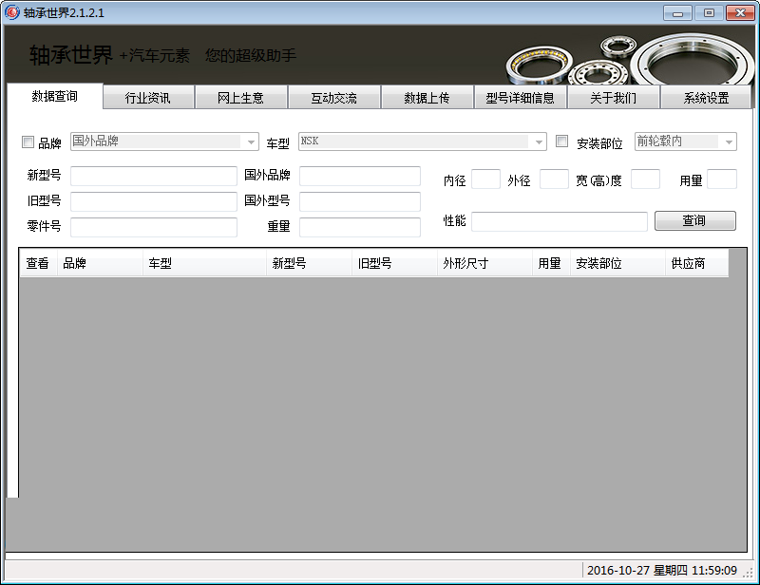This screenshot has width=760, height=585.
Task: Click the 零件号 input field
Action: coord(153,227)
